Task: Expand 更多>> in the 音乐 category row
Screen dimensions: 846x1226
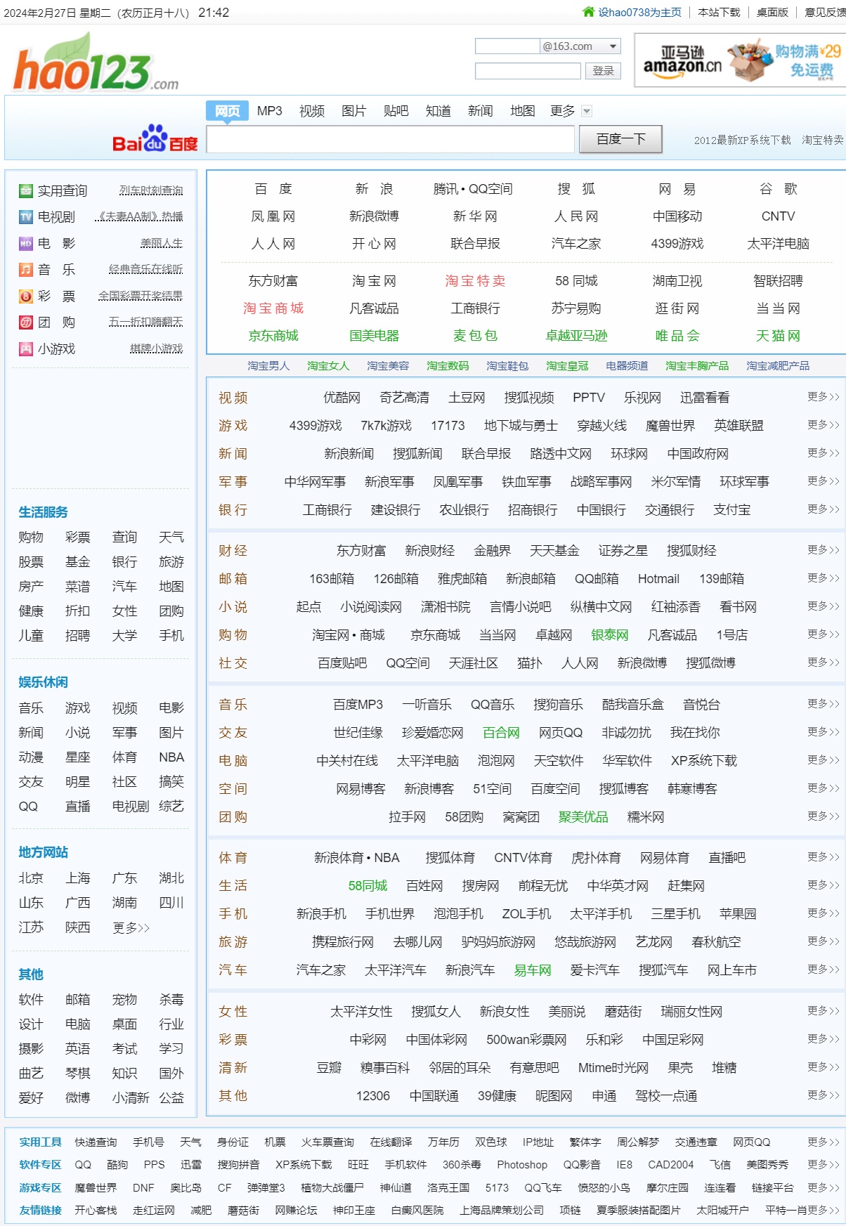Action: [x=823, y=703]
